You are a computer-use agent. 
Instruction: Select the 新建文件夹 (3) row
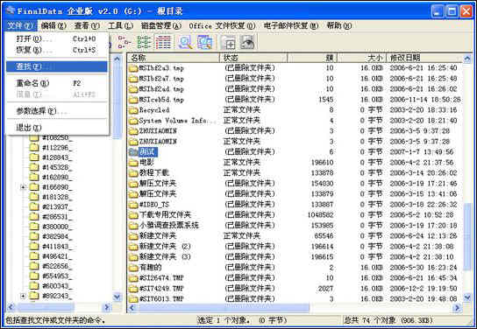[295, 257]
